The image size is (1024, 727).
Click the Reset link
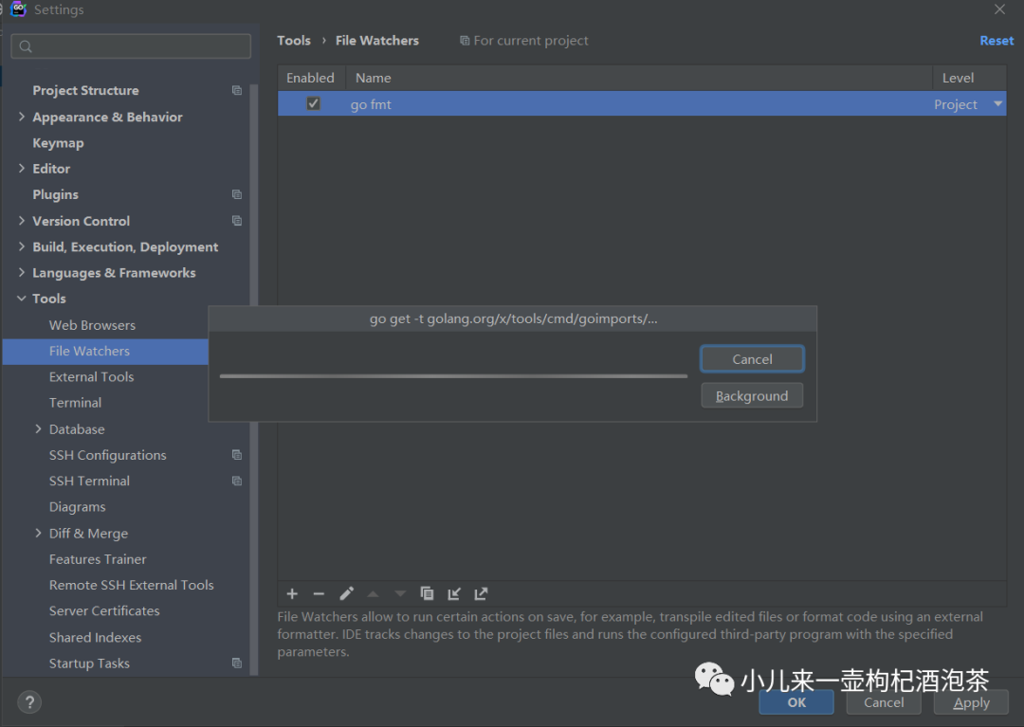click(x=997, y=41)
